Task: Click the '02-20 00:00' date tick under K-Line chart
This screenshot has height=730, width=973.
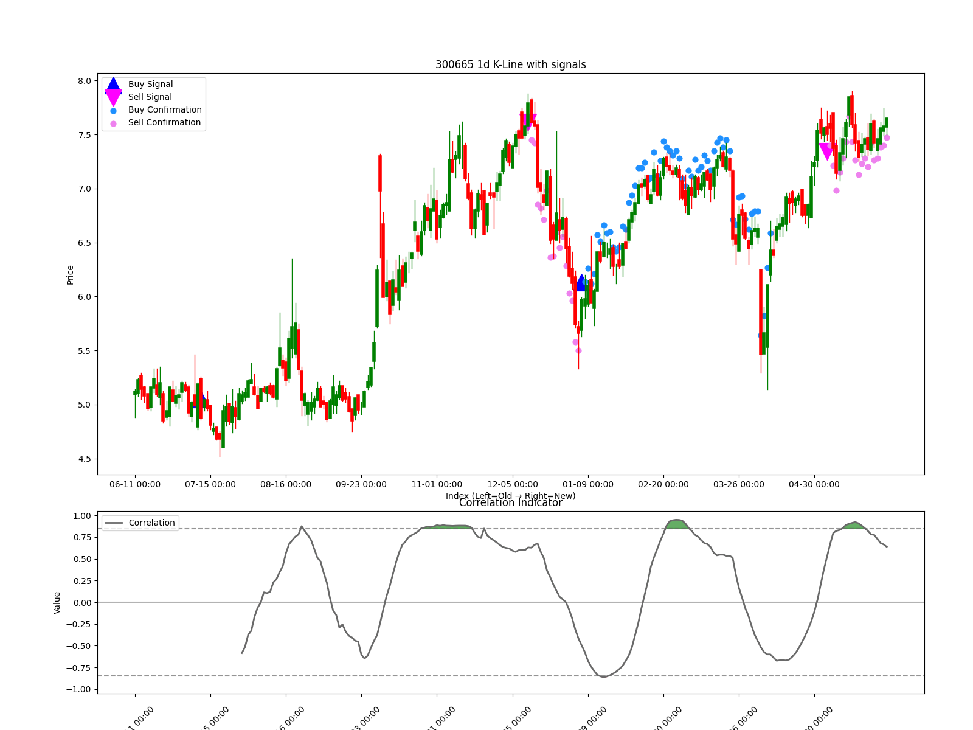Action: point(663,485)
